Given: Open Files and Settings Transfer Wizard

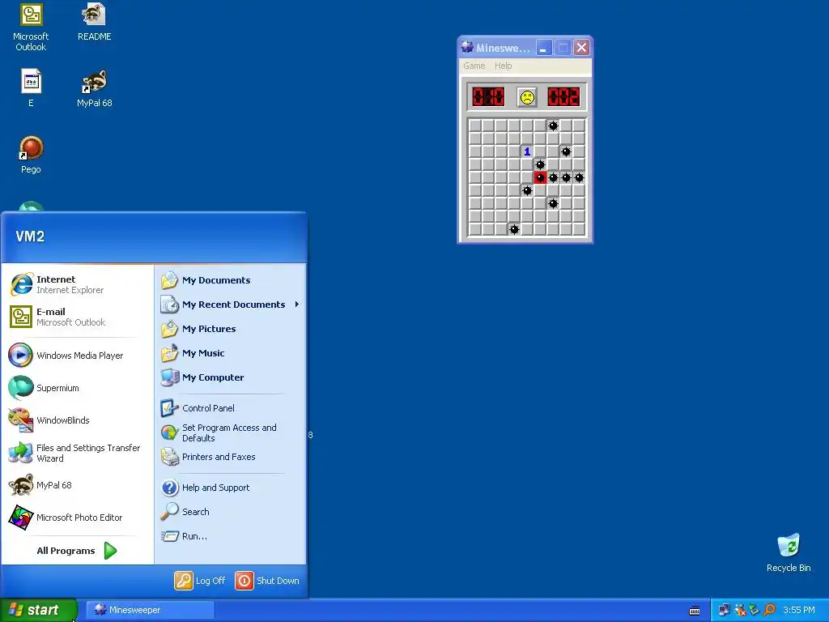Looking at the screenshot, I should 77,453.
